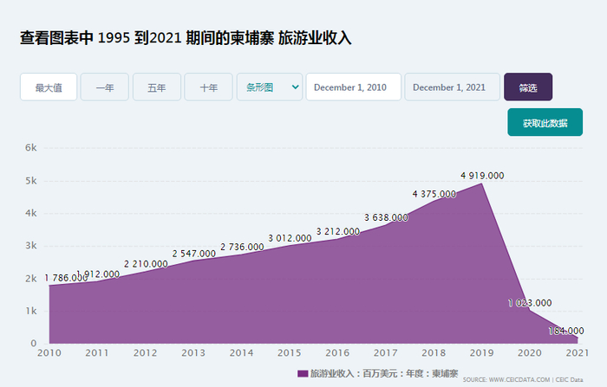Click the chart title heading text
The width and height of the screenshot is (607, 387).
[x=186, y=39]
